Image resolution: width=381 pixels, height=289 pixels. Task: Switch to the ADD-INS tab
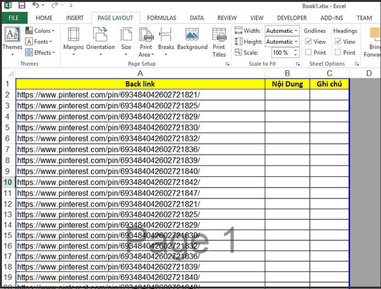point(331,18)
